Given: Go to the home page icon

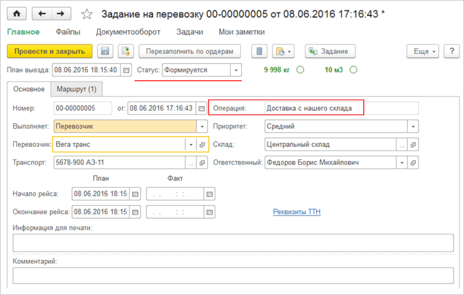Looking at the screenshot, I should (17, 13).
